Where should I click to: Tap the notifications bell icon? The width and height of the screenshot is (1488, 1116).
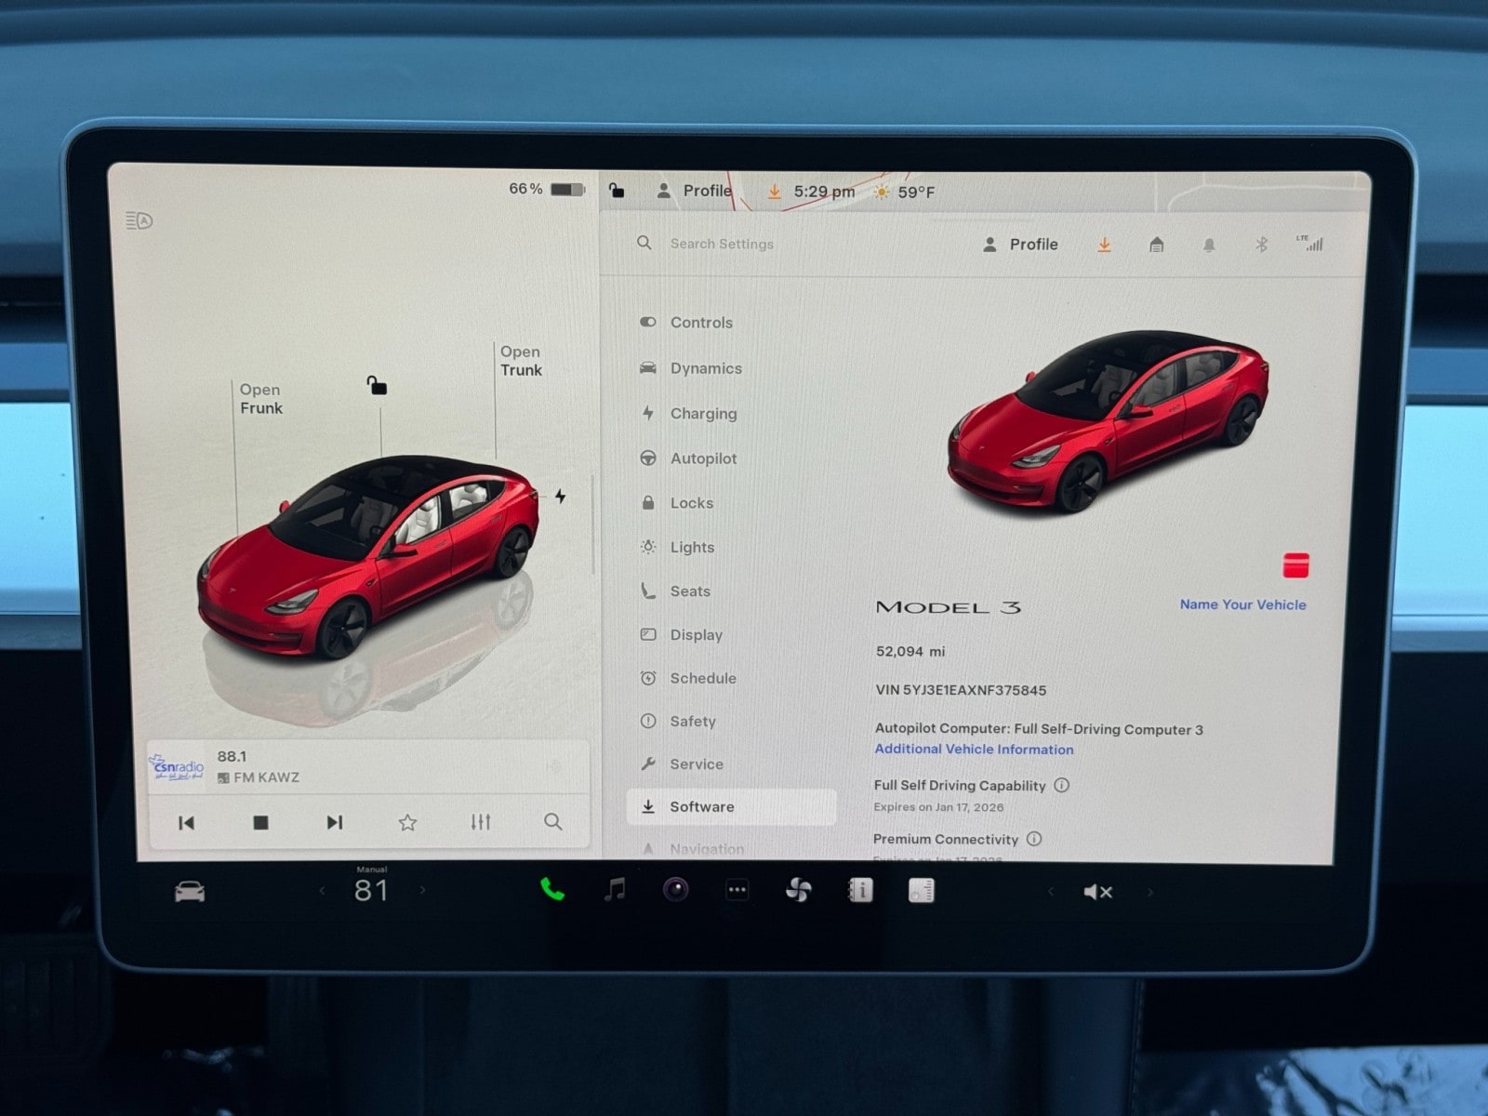click(1209, 245)
